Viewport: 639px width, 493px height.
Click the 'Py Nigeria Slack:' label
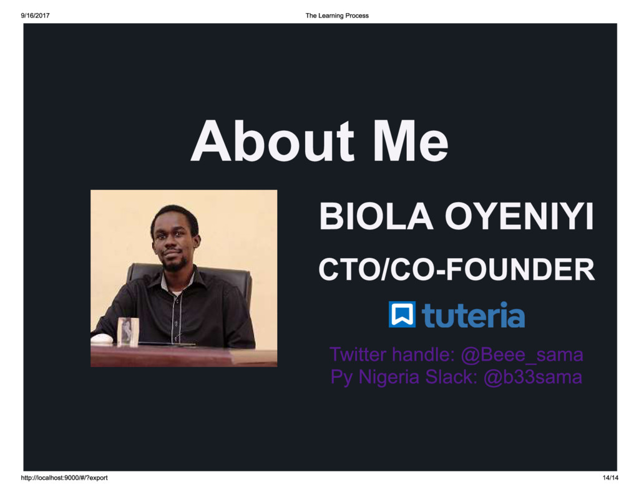(x=404, y=377)
